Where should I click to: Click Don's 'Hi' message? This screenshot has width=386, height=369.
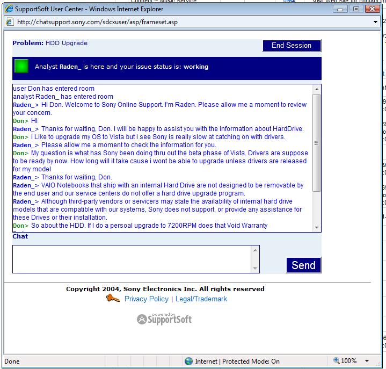[x=25, y=121]
